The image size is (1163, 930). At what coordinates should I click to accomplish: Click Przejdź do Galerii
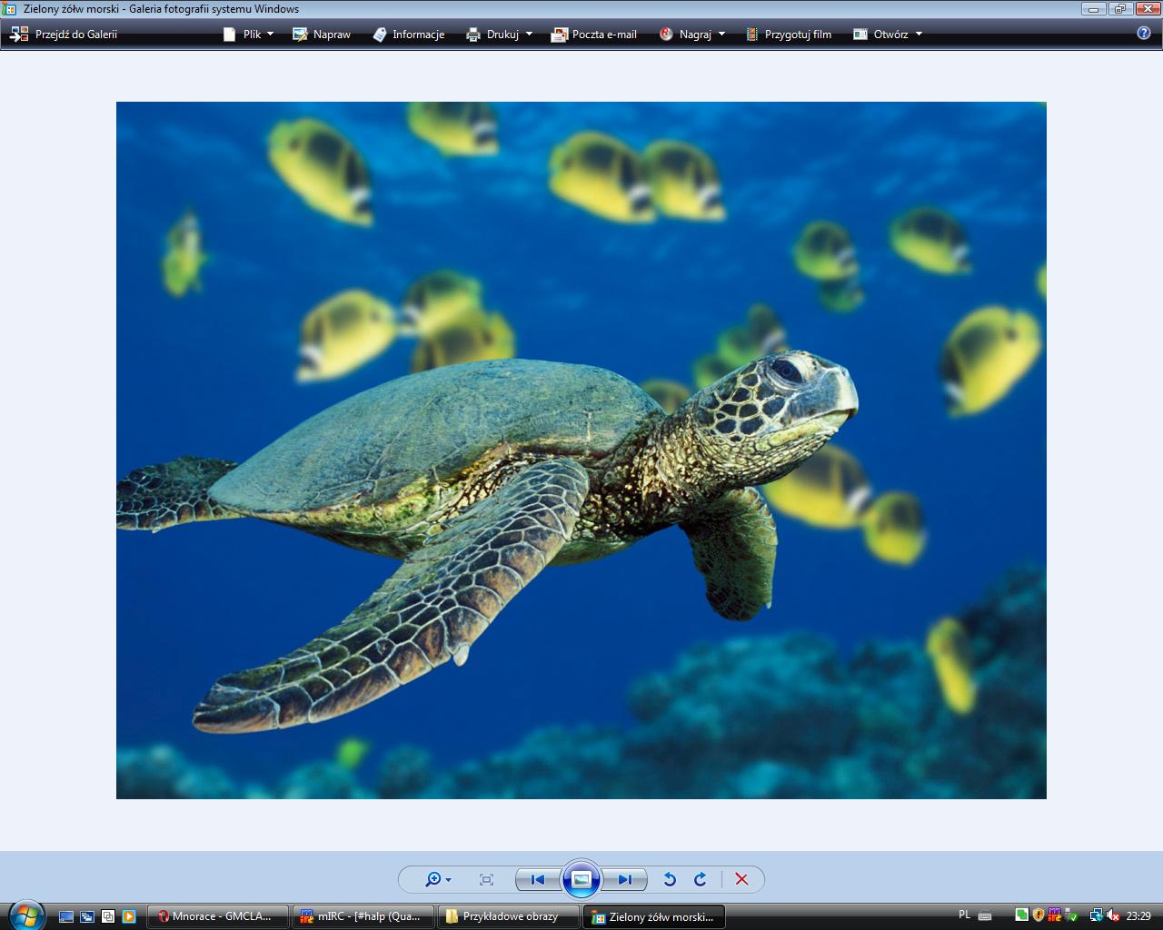click(64, 35)
